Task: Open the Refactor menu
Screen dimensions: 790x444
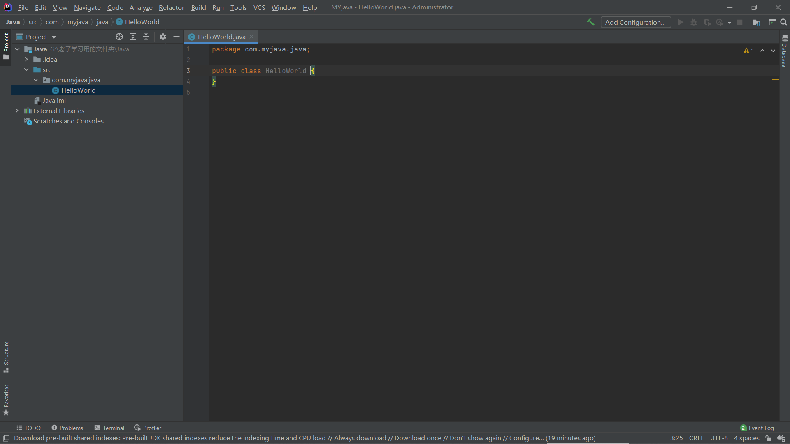Action: [x=171, y=7]
